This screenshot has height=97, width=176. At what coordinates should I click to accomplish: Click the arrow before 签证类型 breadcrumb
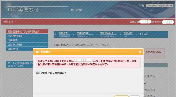point(56,34)
